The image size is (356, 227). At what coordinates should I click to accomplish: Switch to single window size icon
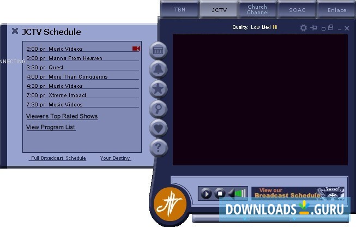click(323, 28)
